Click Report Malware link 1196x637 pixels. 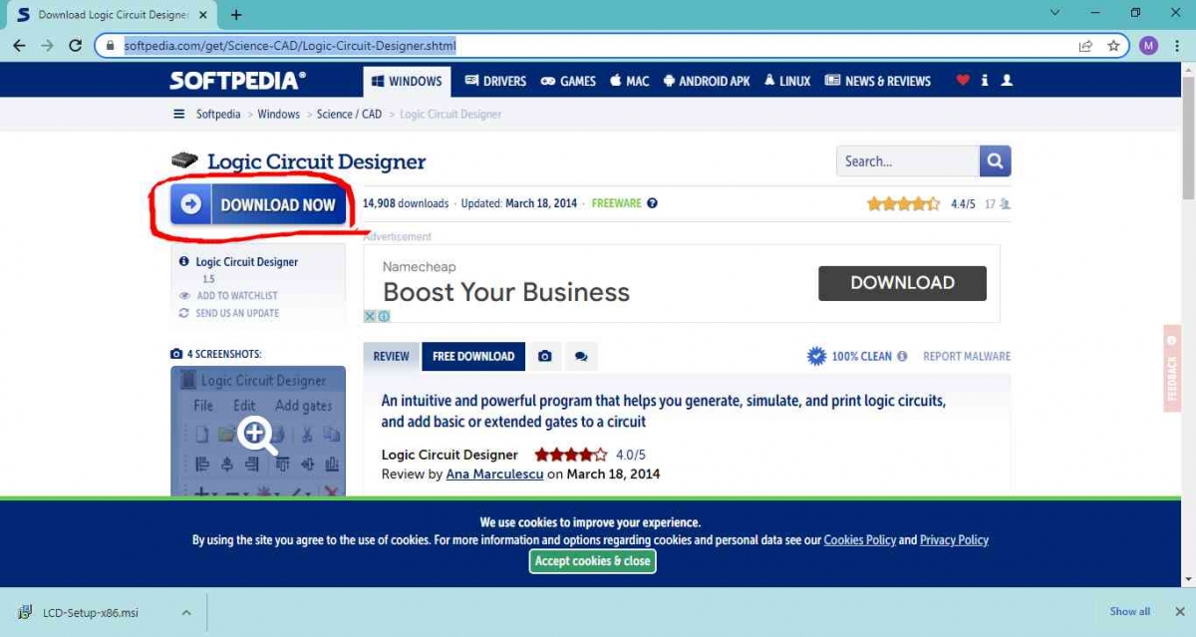tap(967, 356)
